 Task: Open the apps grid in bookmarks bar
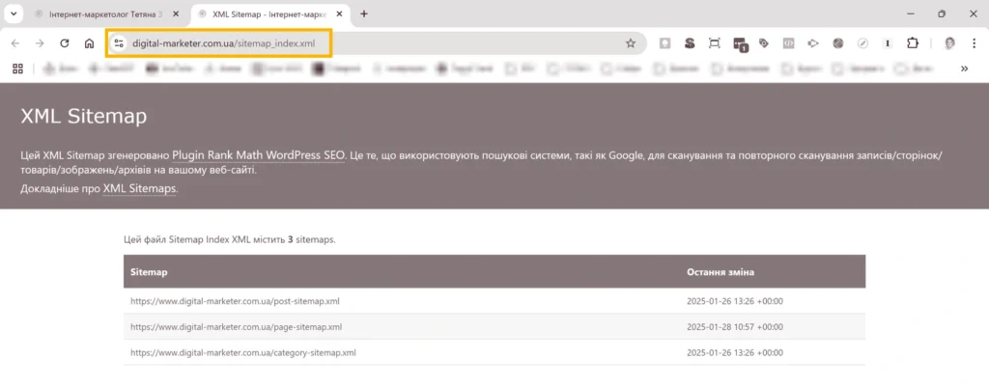point(17,69)
